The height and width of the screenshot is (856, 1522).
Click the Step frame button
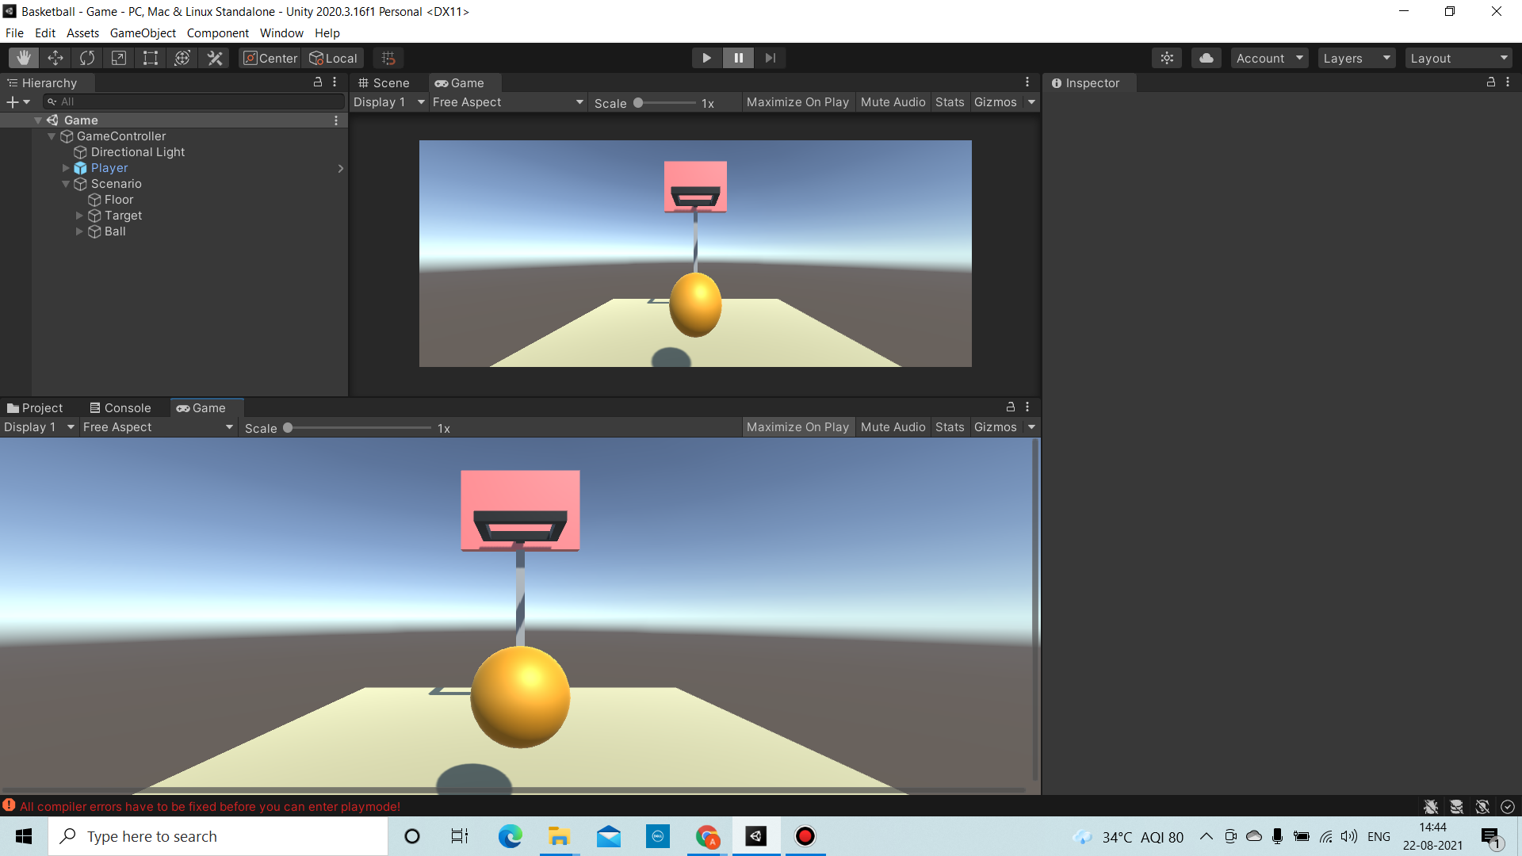pos(770,58)
